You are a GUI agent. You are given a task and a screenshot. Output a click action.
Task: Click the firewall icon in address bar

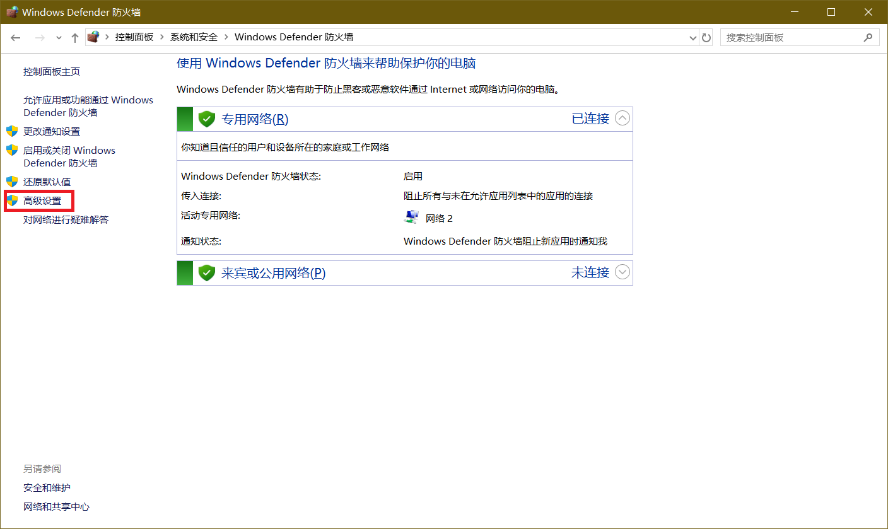(x=93, y=37)
